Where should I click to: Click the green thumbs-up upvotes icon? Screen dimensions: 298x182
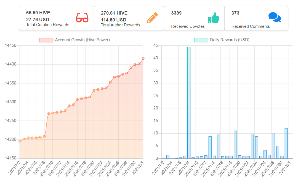point(214,18)
